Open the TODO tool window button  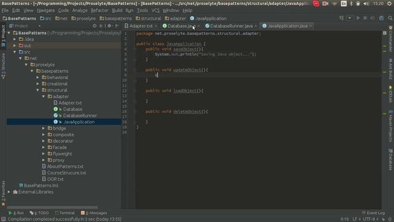click(x=39, y=213)
